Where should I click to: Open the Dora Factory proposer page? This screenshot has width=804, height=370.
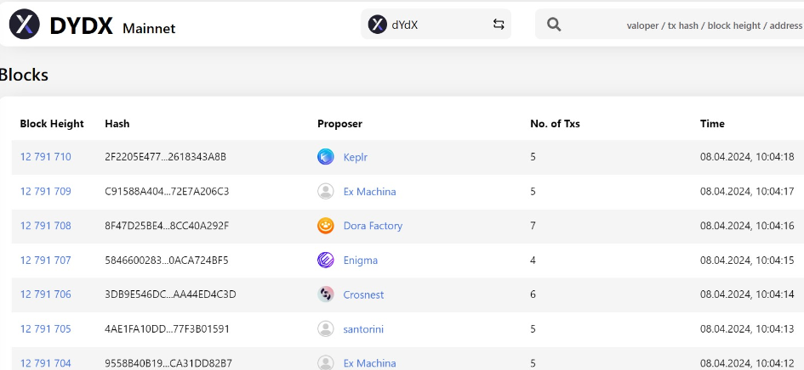[373, 226]
